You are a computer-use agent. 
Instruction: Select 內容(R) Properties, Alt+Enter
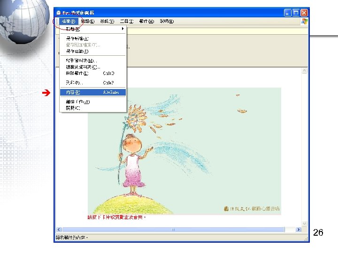(x=93, y=92)
